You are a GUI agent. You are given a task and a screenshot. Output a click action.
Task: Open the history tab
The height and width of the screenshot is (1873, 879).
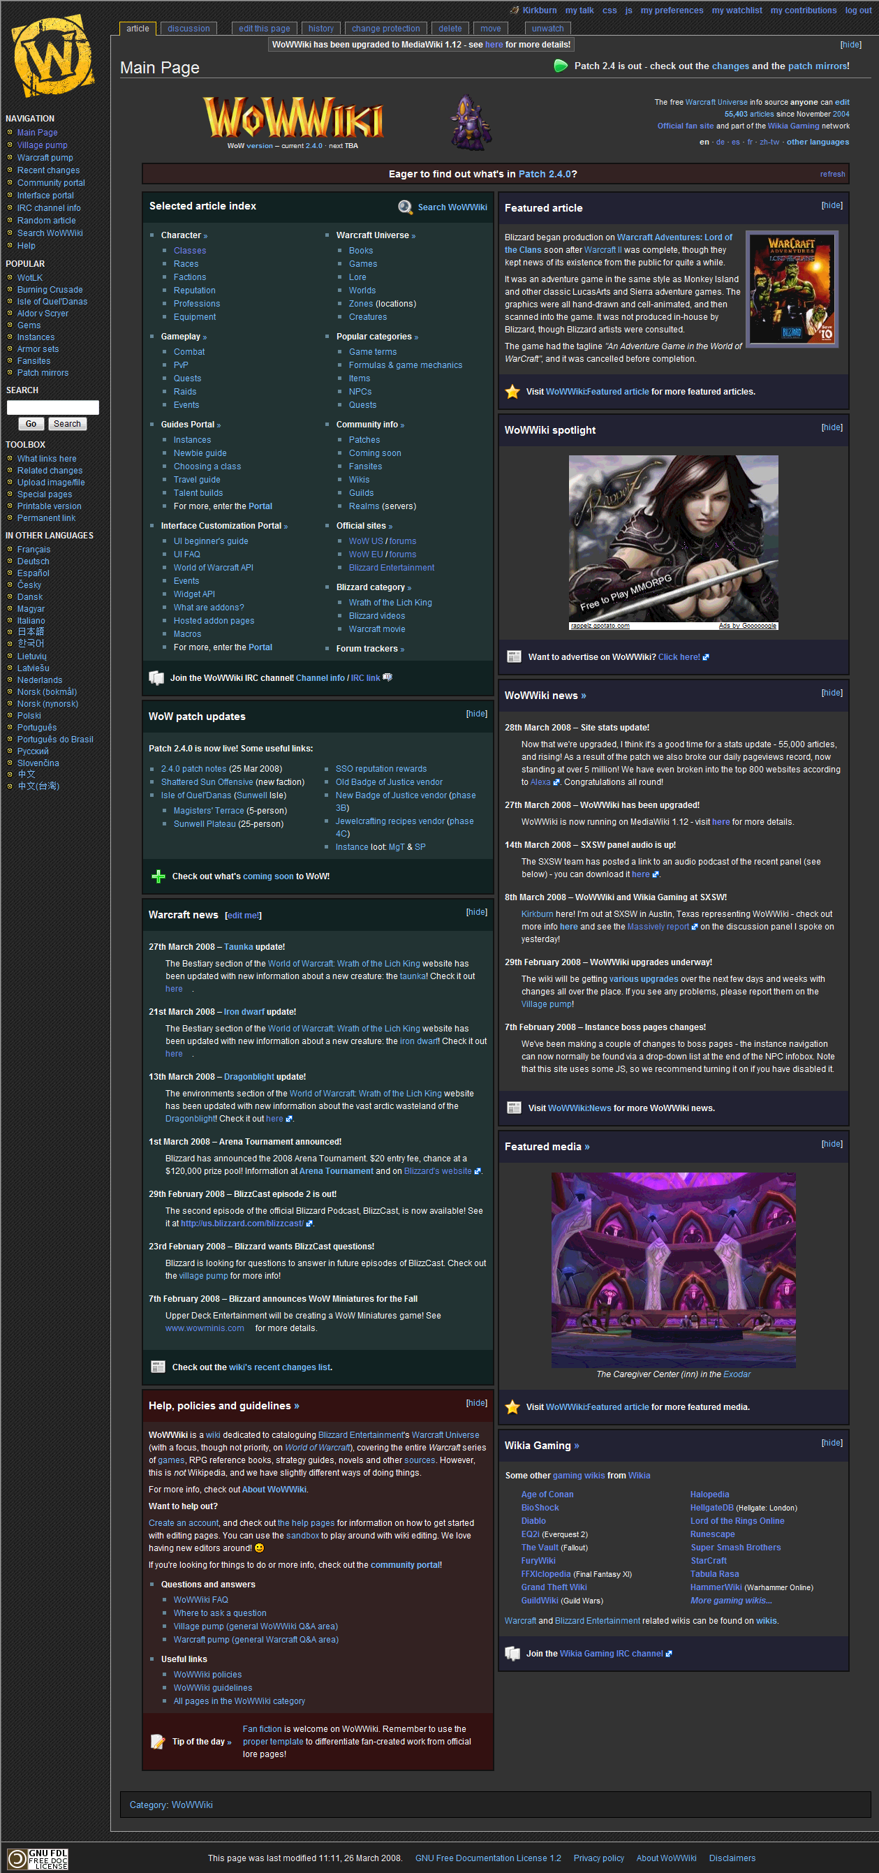click(320, 29)
